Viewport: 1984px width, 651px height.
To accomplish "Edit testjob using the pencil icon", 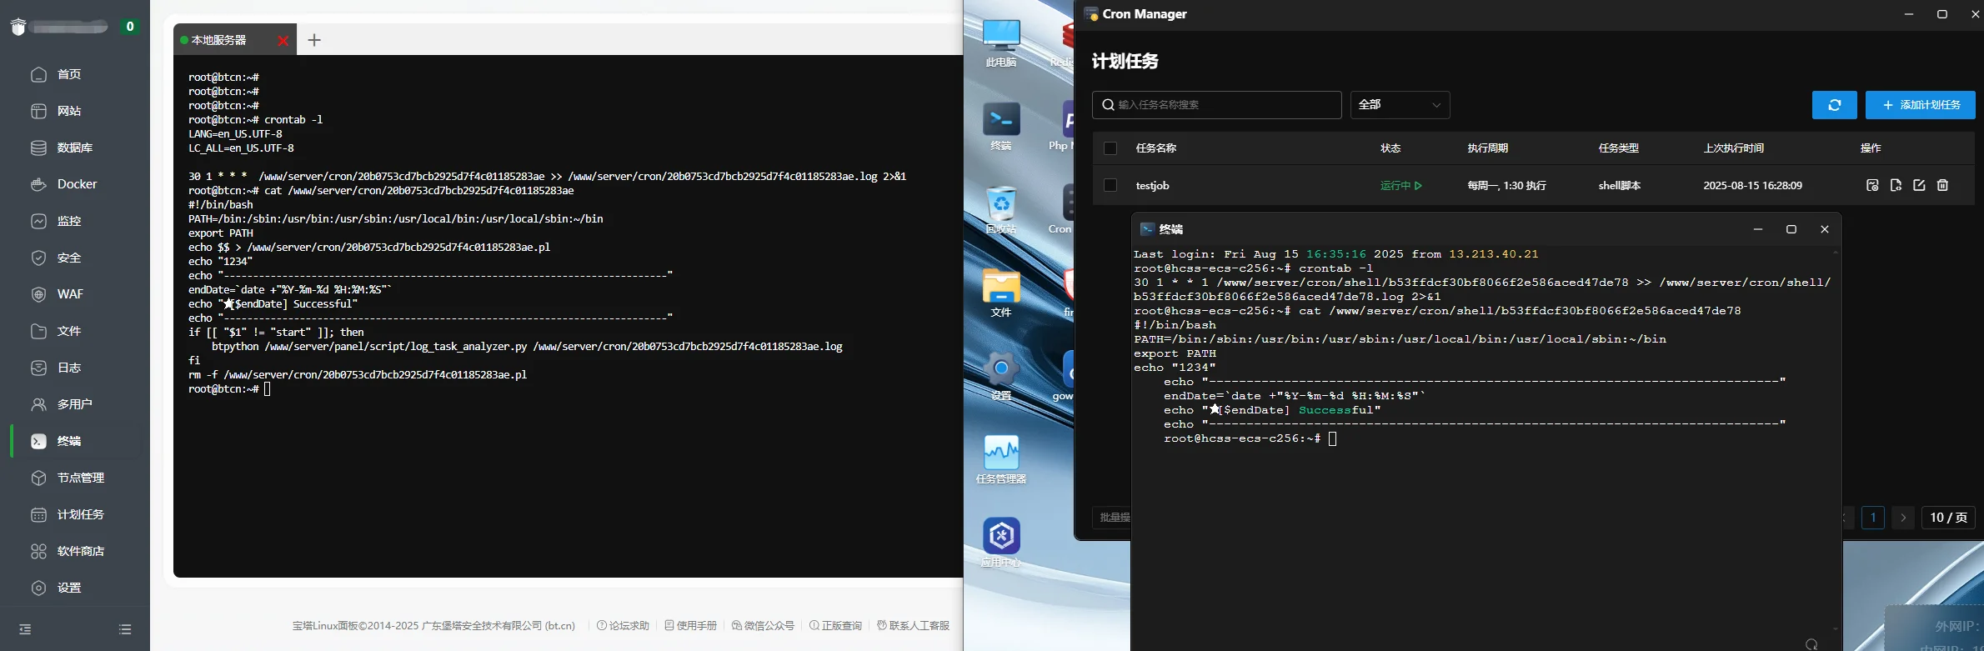I will pyautogui.click(x=1919, y=185).
